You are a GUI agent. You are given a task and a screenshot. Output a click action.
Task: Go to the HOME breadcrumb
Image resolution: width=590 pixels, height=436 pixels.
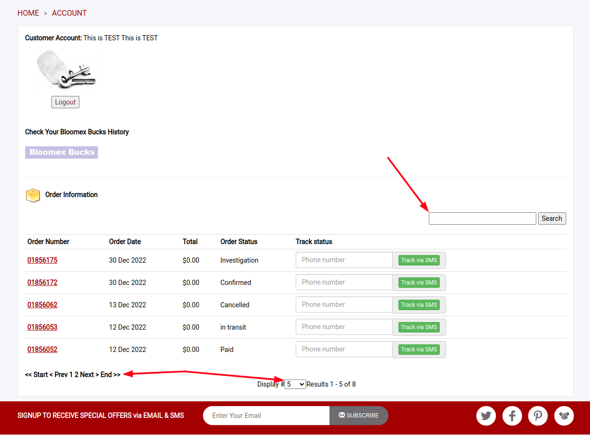[28, 13]
